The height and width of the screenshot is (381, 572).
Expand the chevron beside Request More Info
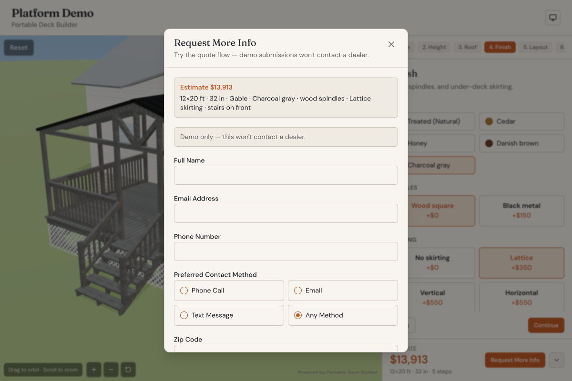[x=557, y=360]
